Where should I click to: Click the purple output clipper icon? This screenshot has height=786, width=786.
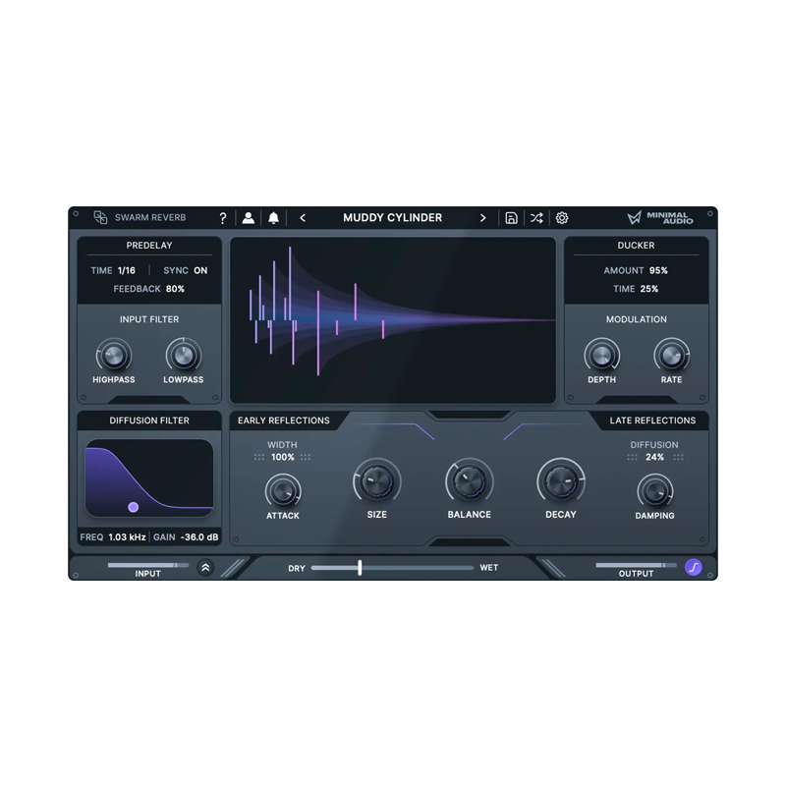tap(694, 568)
